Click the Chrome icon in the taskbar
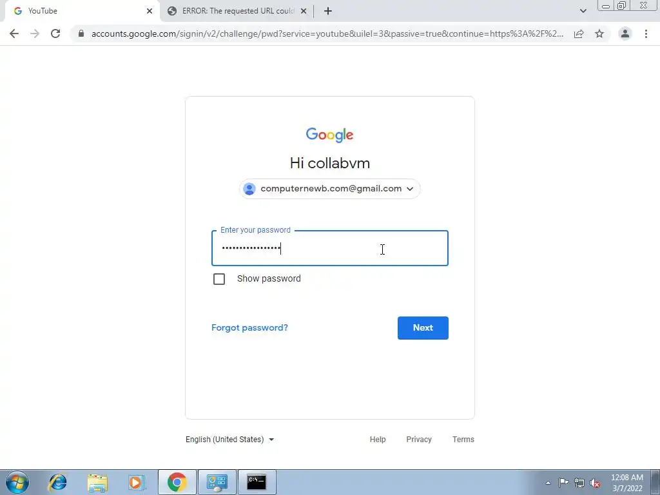660x495 pixels. tap(177, 482)
